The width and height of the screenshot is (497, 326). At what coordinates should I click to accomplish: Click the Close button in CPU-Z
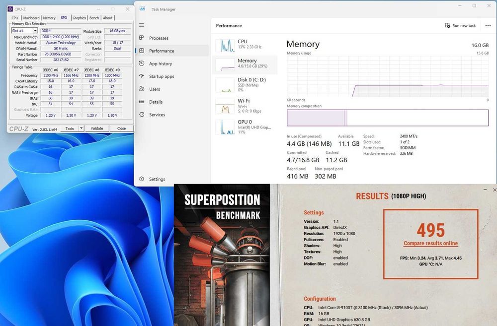point(121,128)
